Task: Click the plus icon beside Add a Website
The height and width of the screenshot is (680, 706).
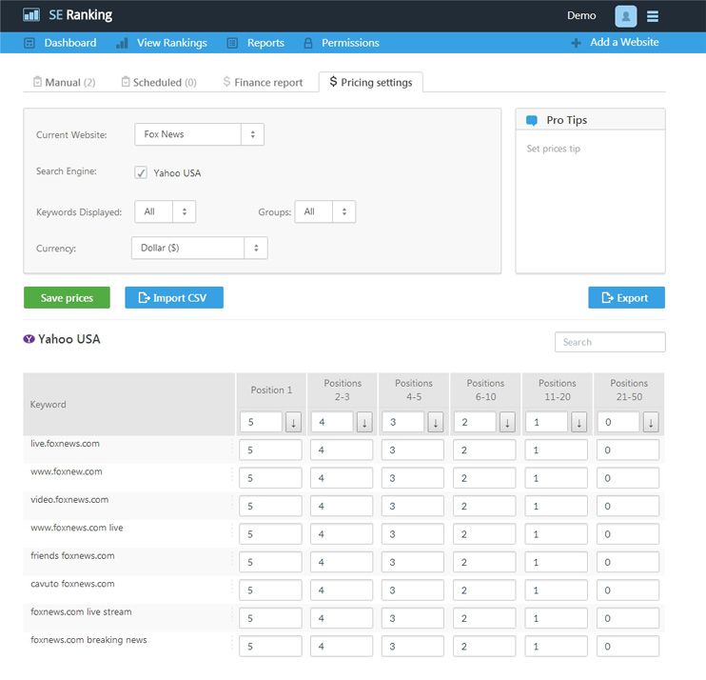Action: click(576, 43)
